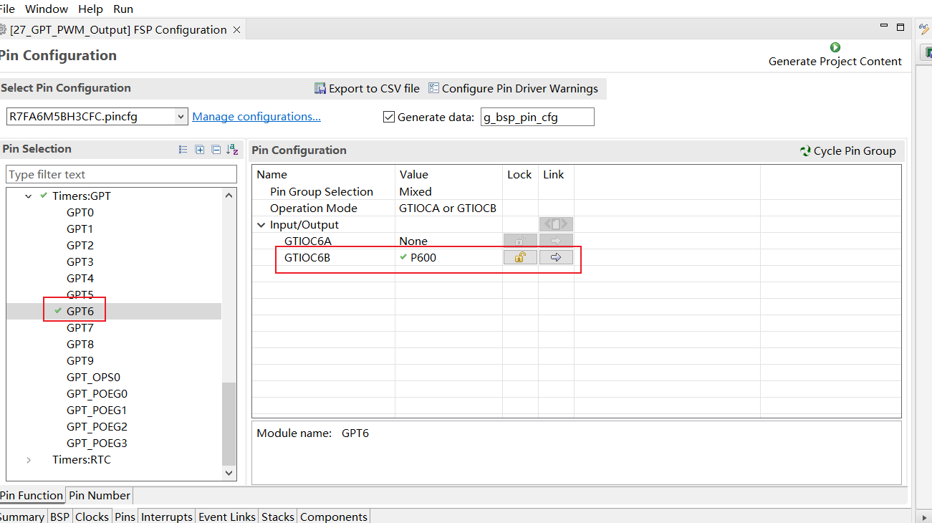Image resolution: width=932 pixels, height=523 pixels.
Task: Select GPT_POEG3 in the pin tree
Action: tap(97, 443)
